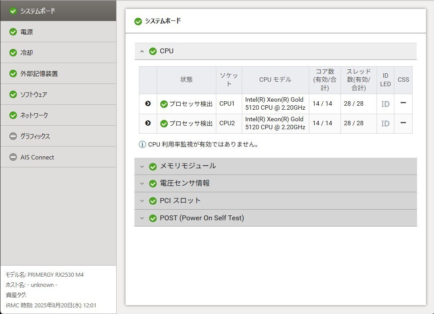Collapse the CPU section
Viewport: 434px width, 314px height.
coord(142,52)
